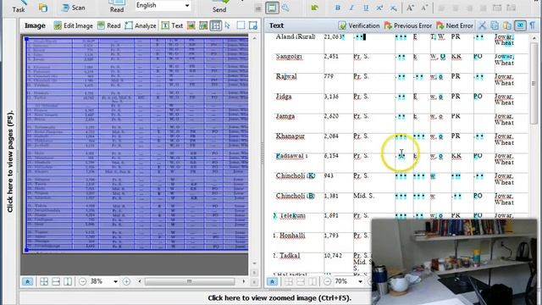Zoom out the text with minus button
This screenshot has height=305, width=542.
pyautogui.click(x=327, y=281)
